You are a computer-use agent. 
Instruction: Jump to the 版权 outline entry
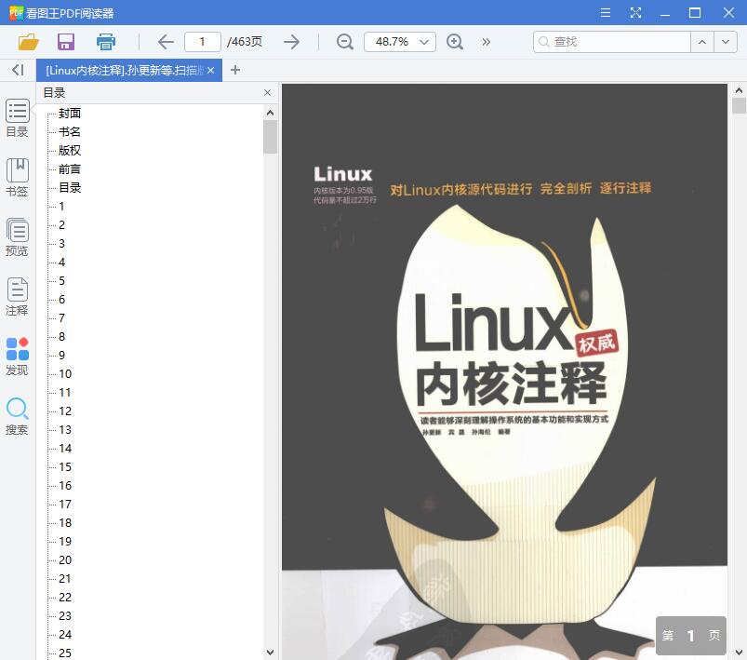click(x=70, y=150)
